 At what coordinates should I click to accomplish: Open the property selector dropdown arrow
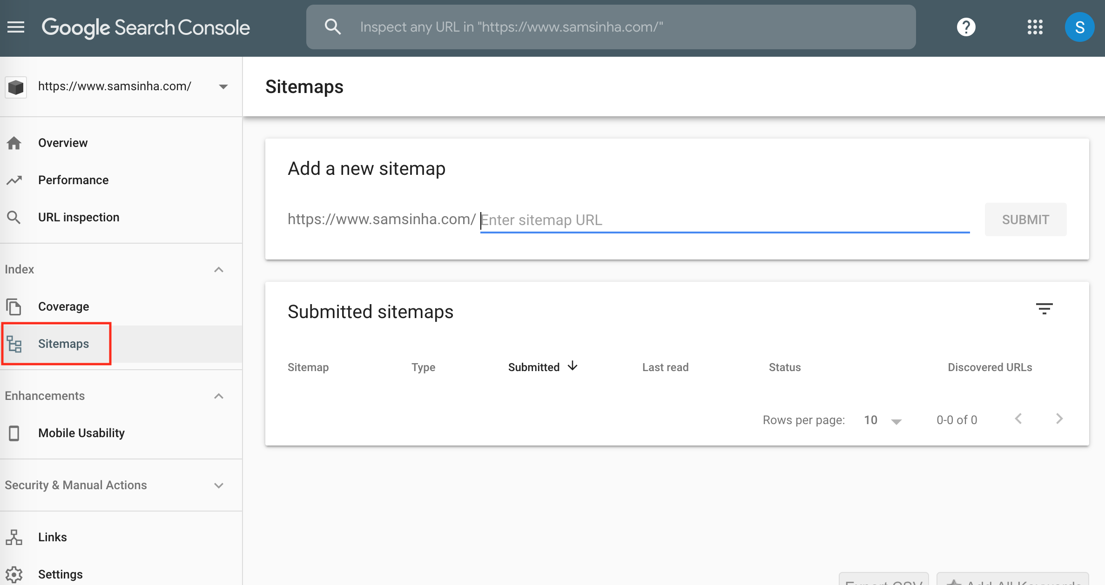pos(223,87)
